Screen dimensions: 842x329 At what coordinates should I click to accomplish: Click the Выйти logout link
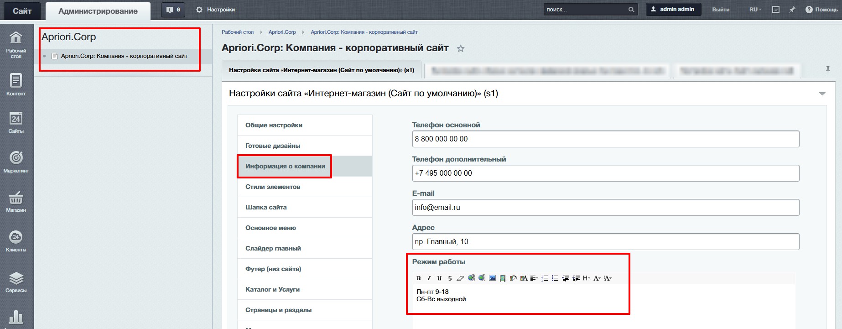point(721,10)
